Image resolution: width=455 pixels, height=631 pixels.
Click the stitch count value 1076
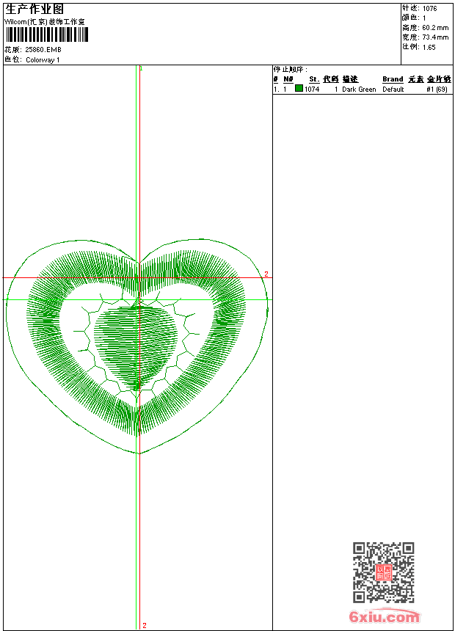coord(429,8)
